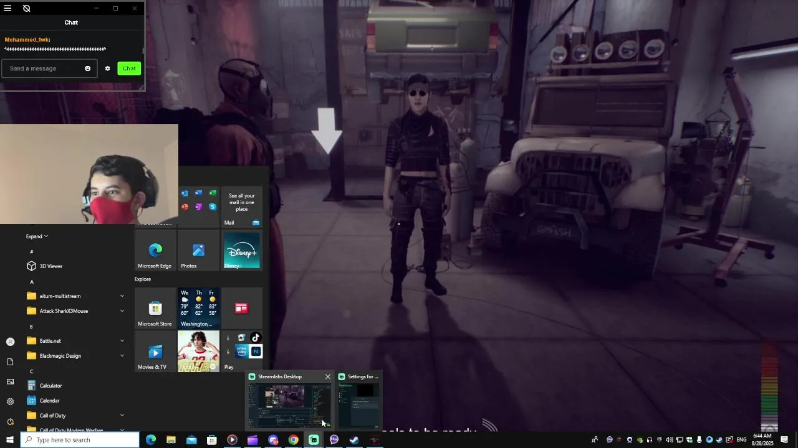
Task: Open Microsoft Store from taskbar
Action: pyautogui.click(x=212, y=440)
